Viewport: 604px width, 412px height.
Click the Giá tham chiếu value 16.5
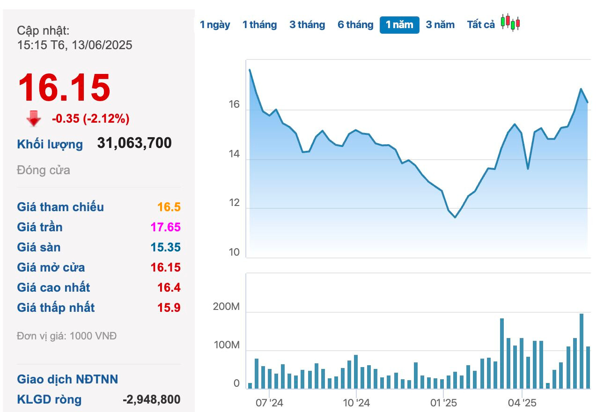(x=169, y=207)
